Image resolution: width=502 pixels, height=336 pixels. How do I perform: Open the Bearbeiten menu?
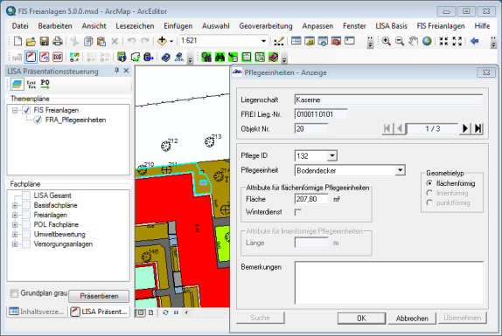(x=55, y=26)
